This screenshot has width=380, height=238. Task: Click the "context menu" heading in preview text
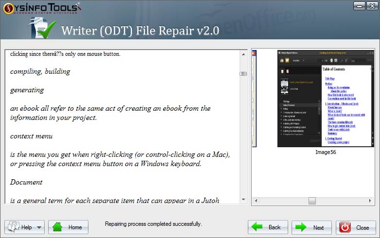(x=31, y=136)
